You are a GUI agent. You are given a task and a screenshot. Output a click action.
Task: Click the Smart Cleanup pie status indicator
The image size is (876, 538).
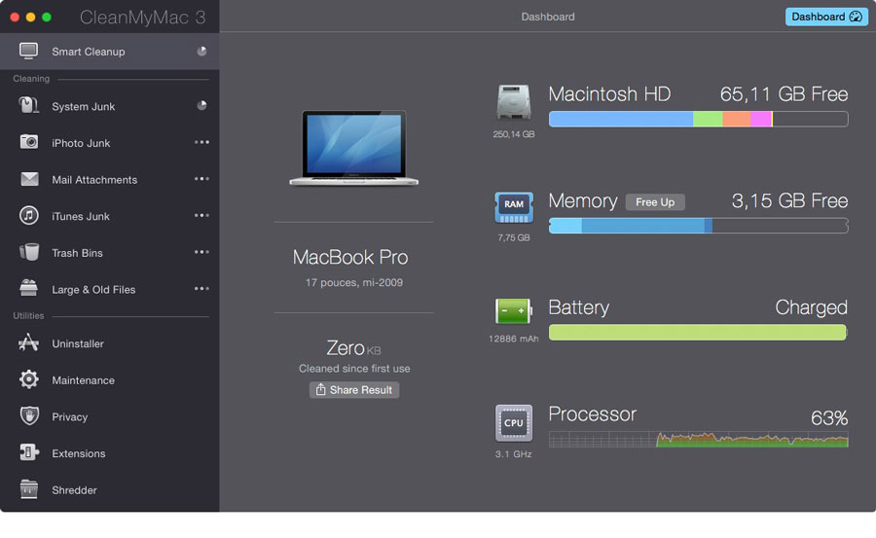pos(201,52)
